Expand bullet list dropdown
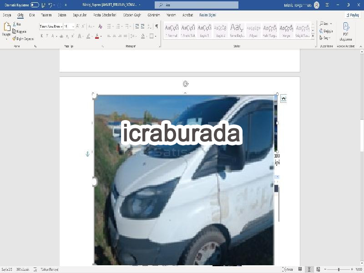The image size is (364, 273). 113,26
